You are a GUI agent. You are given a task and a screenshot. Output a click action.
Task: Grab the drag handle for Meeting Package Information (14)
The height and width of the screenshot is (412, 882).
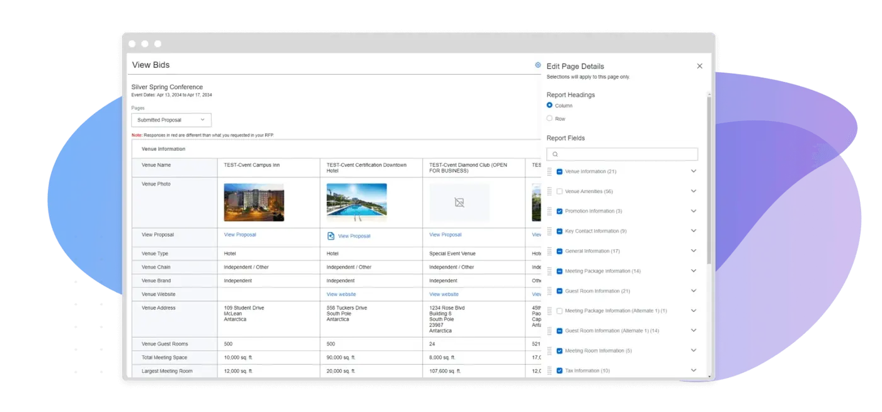click(549, 271)
